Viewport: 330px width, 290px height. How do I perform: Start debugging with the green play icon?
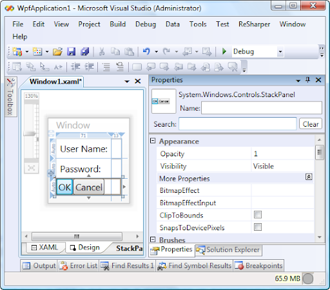click(x=224, y=51)
